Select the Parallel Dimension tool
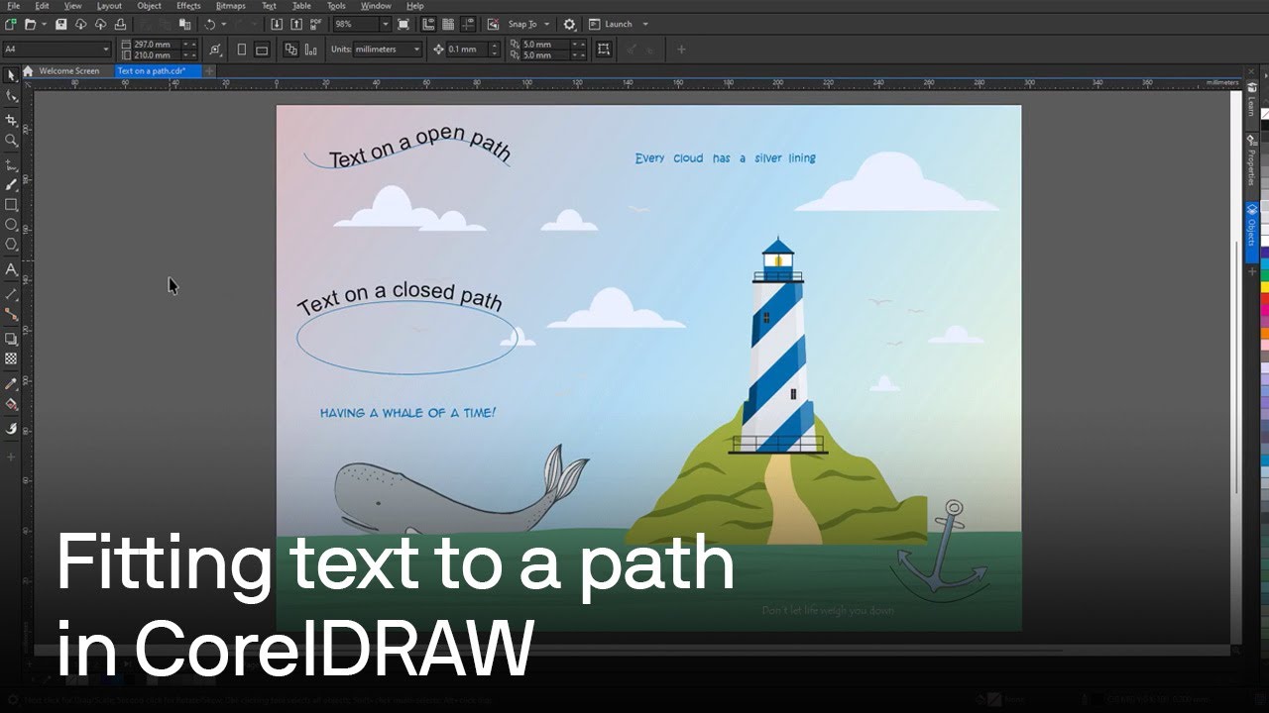This screenshot has width=1269, height=713. coord(11,294)
